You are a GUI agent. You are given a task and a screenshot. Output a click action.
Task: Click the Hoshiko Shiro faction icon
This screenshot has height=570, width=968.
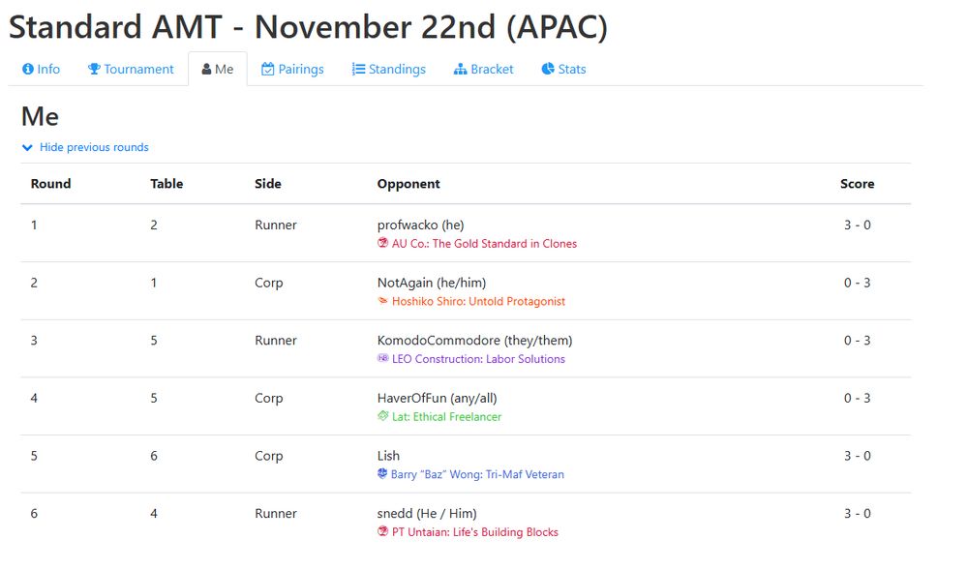(x=382, y=301)
